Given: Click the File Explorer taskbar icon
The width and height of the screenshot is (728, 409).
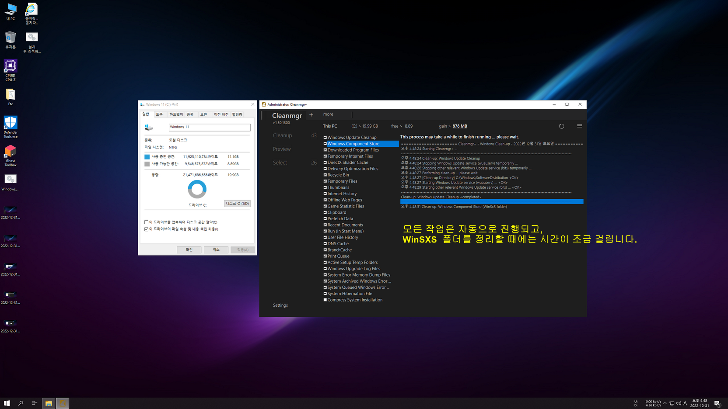Looking at the screenshot, I should [x=49, y=403].
